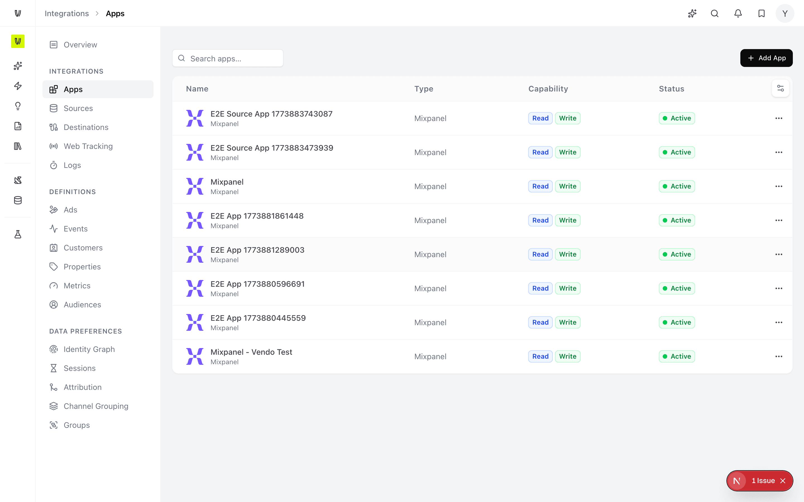Screen dimensions: 804x502
Task: Open notifications bell icon
Action: (x=738, y=13)
